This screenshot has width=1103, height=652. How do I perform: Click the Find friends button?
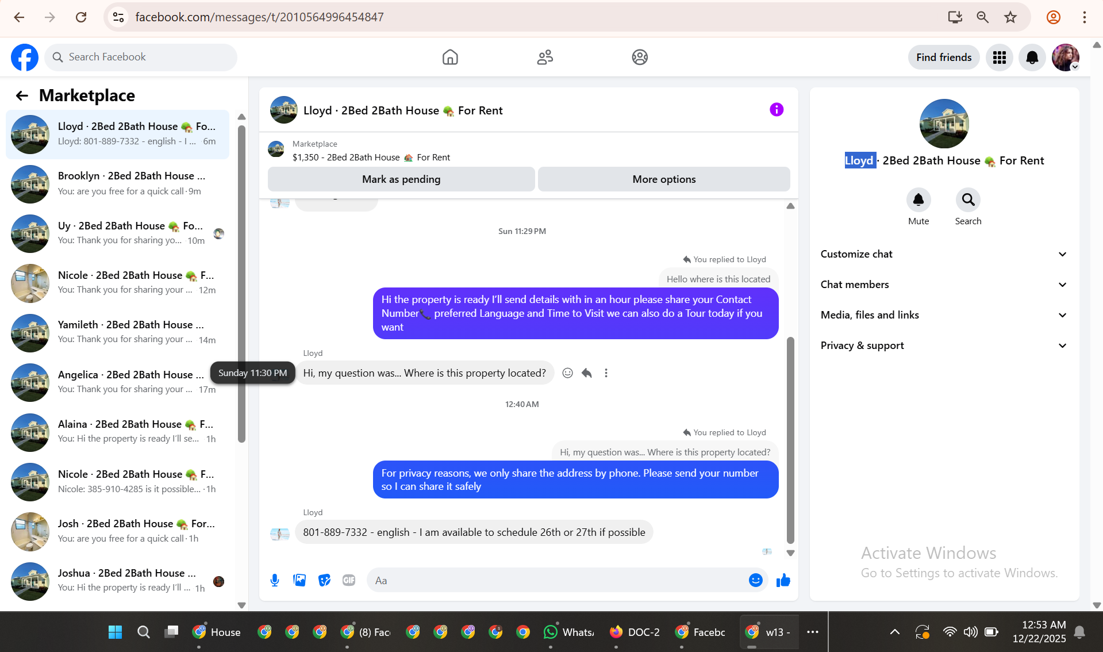pyautogui.click(x=944, y=57)
